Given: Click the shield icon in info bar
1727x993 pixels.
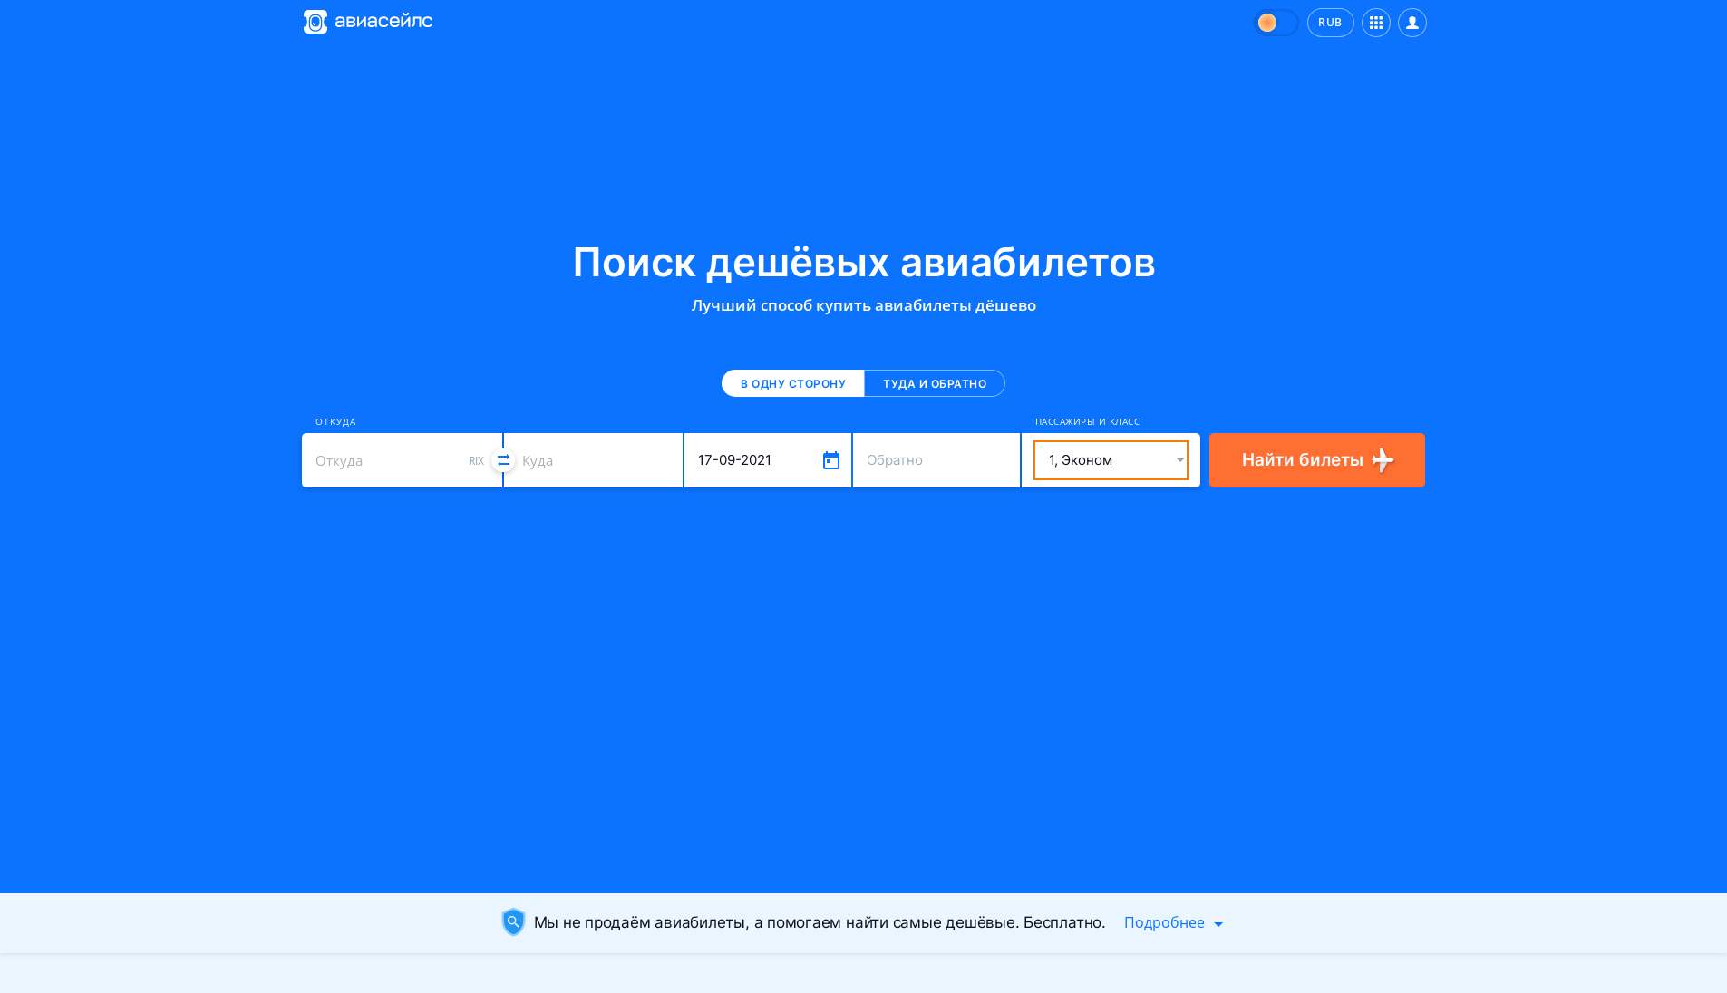Looking at the screenshot, I should pyautogui.click(x=513, y=922).
